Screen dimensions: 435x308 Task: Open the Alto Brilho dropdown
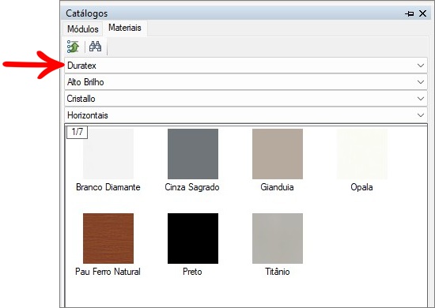click(246, 82)
